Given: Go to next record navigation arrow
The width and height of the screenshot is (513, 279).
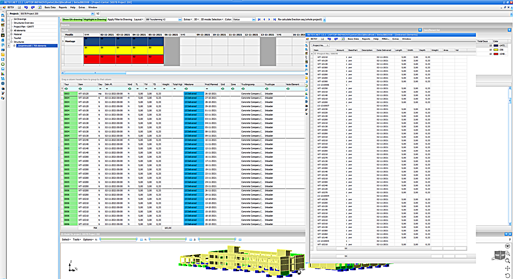Looking at the screenshot, I should point(269,19).
